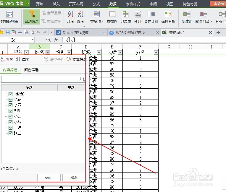Click ascending sort (升序) in filter panel
This screenshot has width=226, height=192.
click(7, 59)
